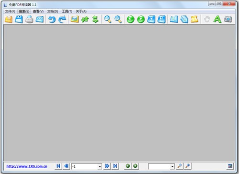Click the green up-arrows icon
239x174 pixels.
(x=85, y=19)
